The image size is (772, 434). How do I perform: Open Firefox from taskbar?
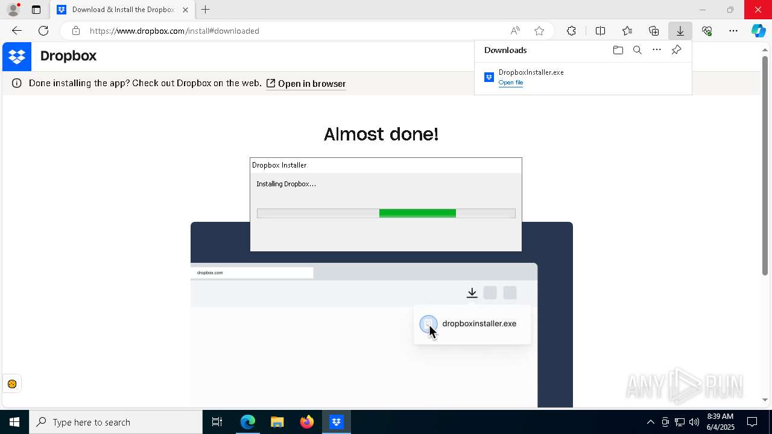pos(307,422)
